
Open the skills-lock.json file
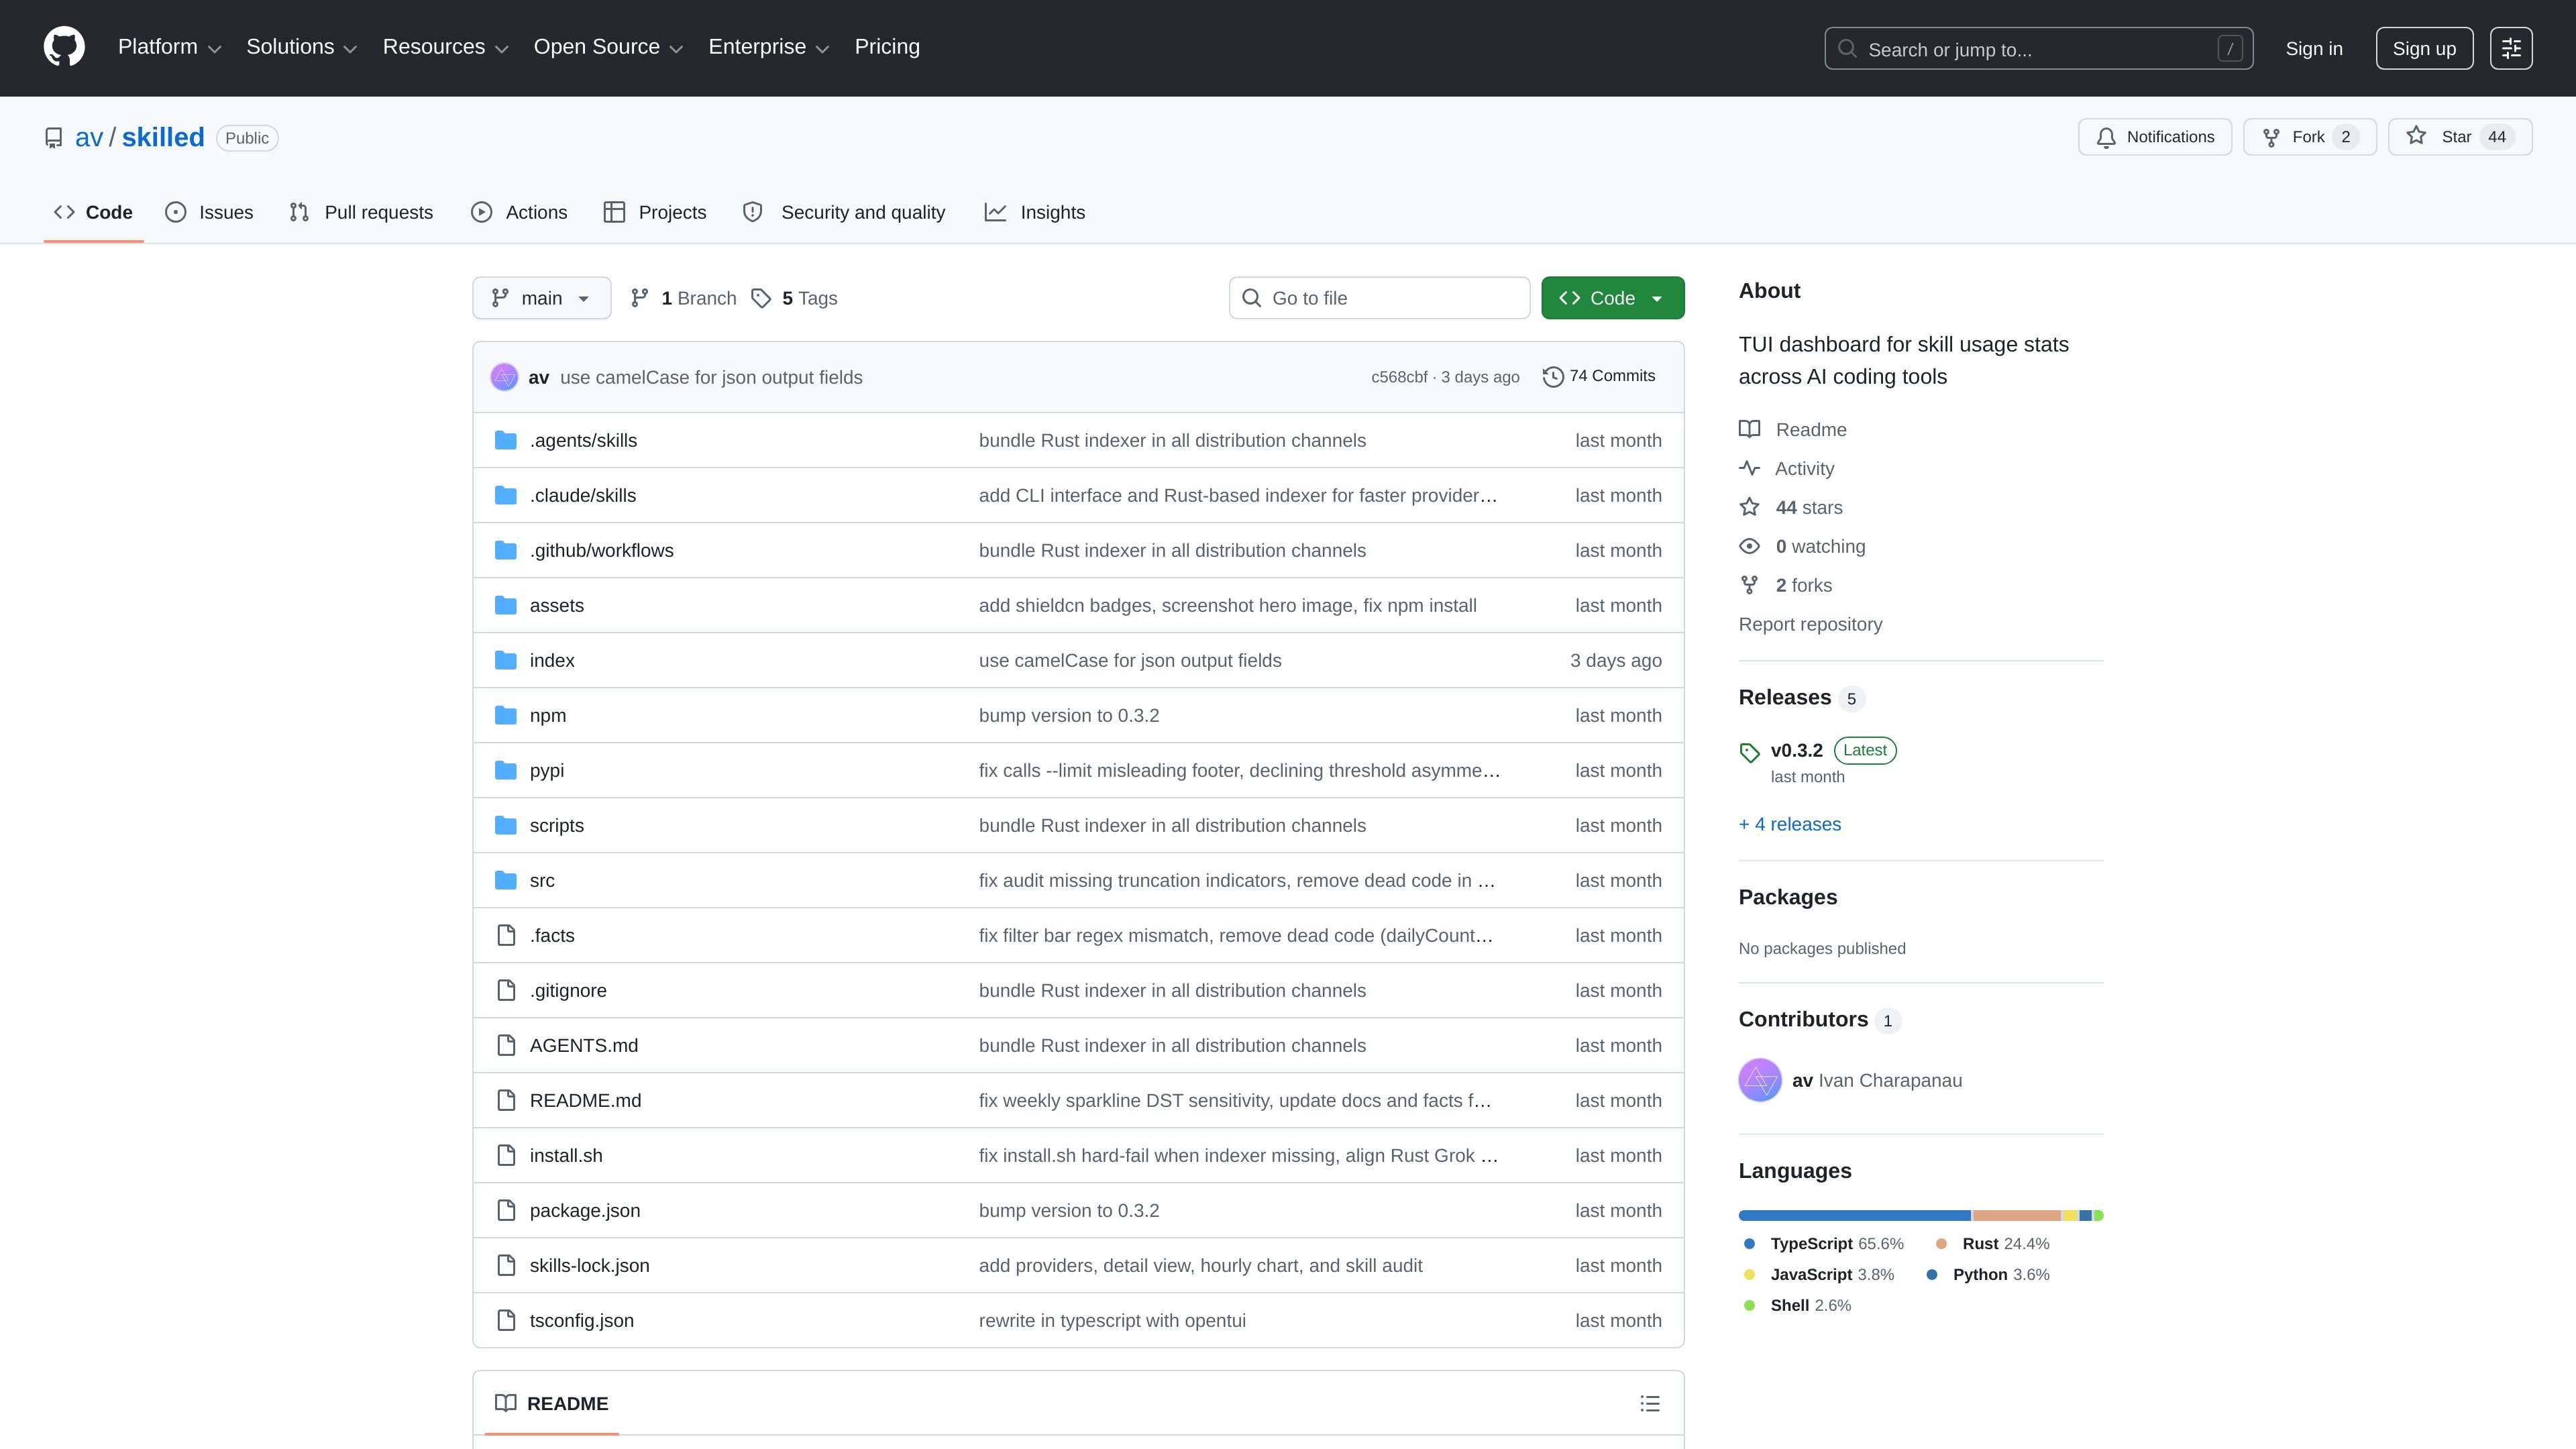point(589,1265)
